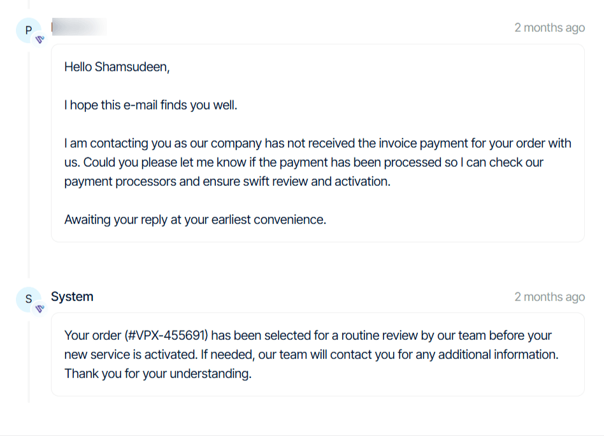Click the brand logo overlay near the first avatar
This screenshot has width=604, height=436.
(39, 40)
